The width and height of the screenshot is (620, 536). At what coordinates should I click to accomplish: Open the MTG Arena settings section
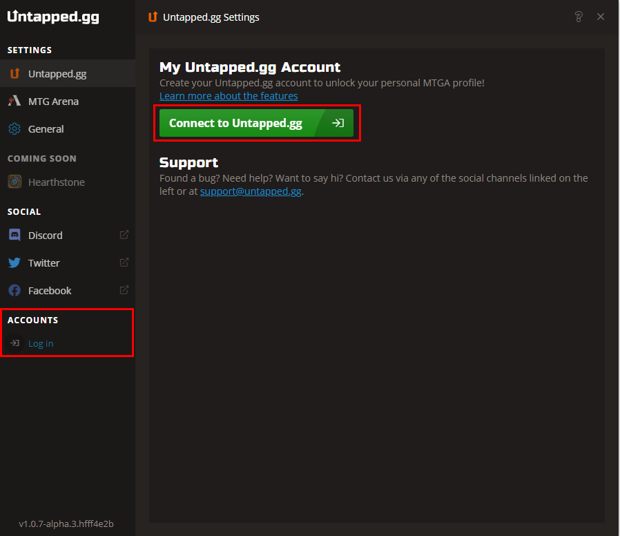[68, 102]
